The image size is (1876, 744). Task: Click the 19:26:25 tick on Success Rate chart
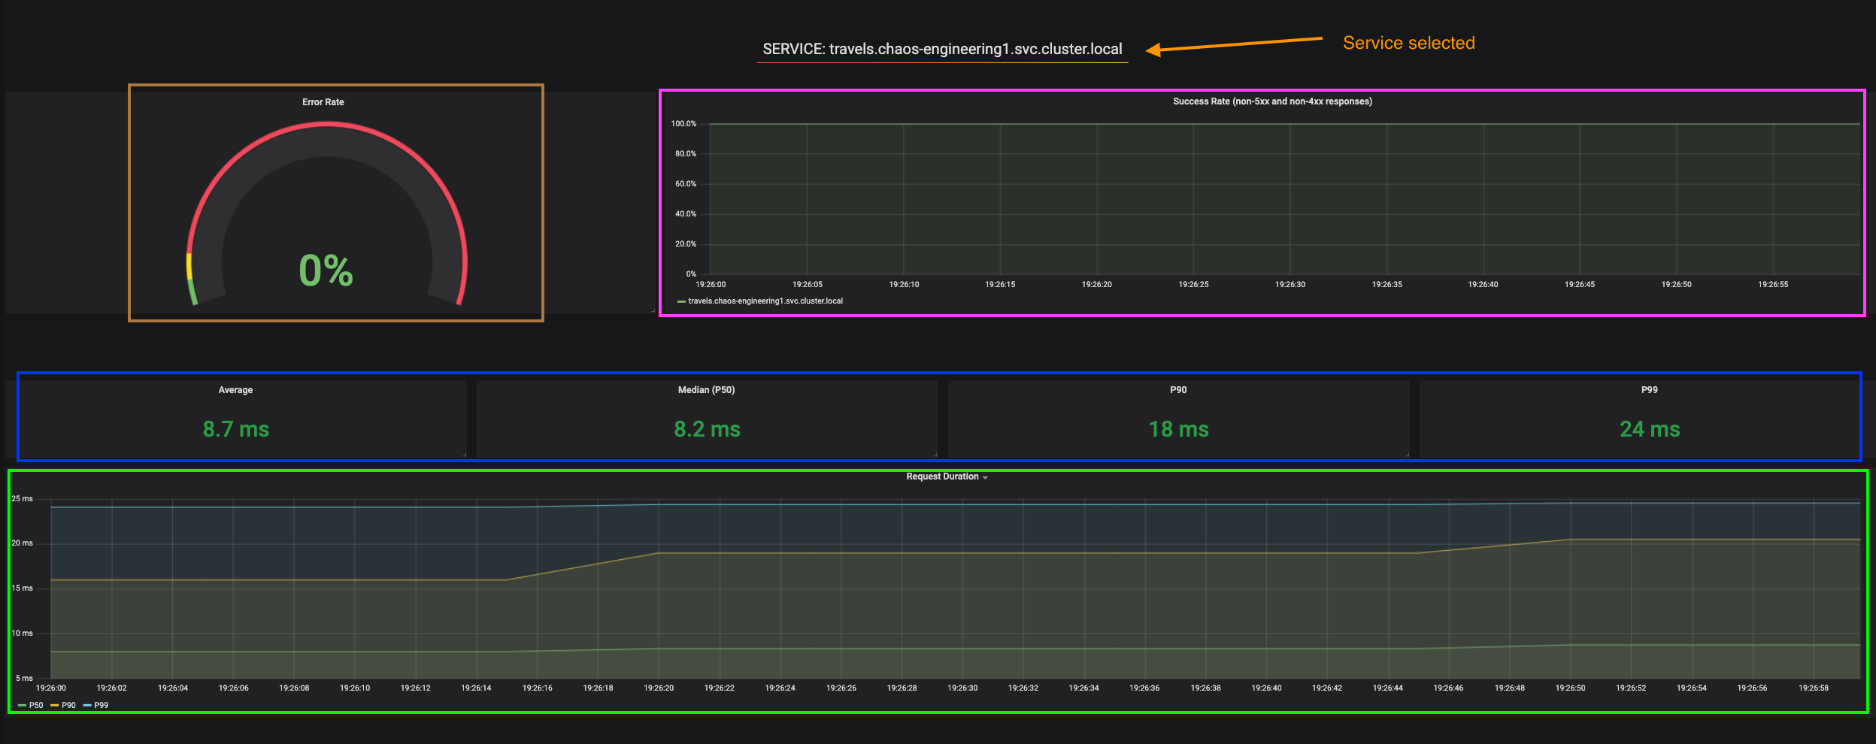pyautogui.click(x=1193, y=284)
